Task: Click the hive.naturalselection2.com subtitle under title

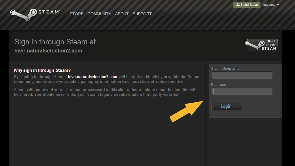Action: 48,51
